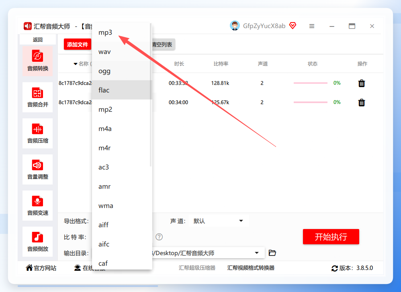This screenshot has height=292, width=401.
Task: Choose m4r format option
Action: [x=122, y=148]
